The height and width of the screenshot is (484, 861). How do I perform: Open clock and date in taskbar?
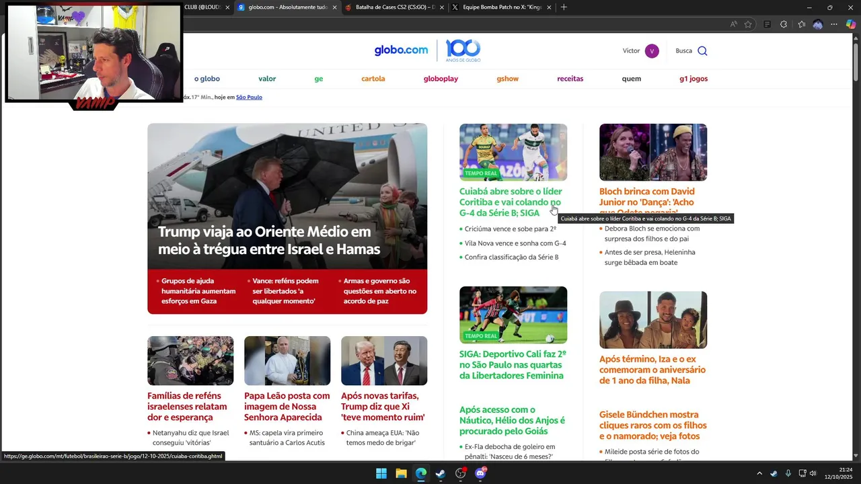[x=839, y=473]
